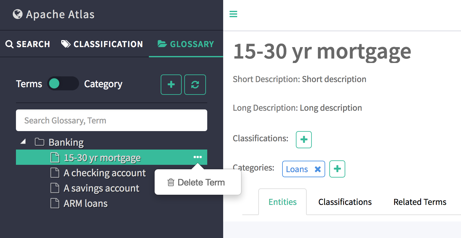This screenshot has width=461, height=238.
Task: Remove the Loans category with X icon
Action: click(318, 169)
